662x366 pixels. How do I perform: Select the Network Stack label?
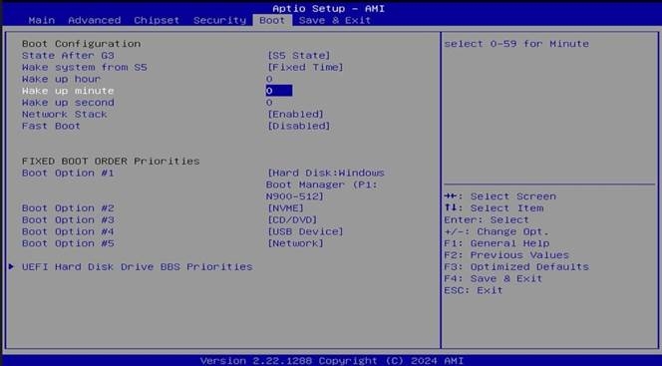pyautogui.click(x=64, y=114)
